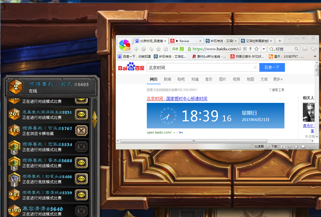Open the first-aid repair icon in status bar
Viewport: 321px width, 217px height.
coord(283,147)
